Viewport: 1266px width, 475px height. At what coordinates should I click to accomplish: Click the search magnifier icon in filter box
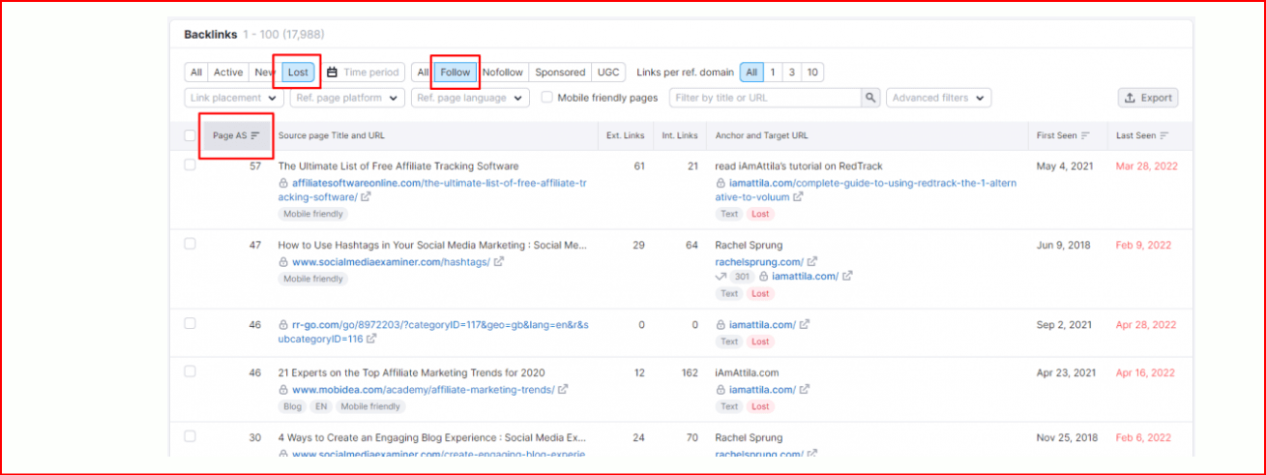pyautogui.click(x=870, y=98)
